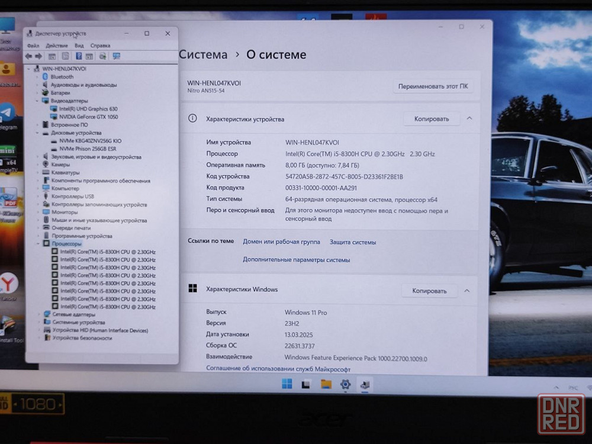Click Переименовать этот ПК button

[x=433, y=86]
